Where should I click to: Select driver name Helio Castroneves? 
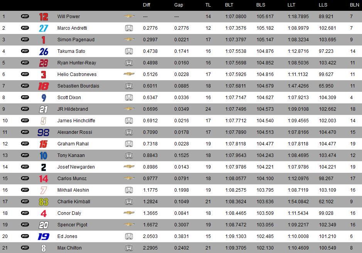[x=77, y=74]
